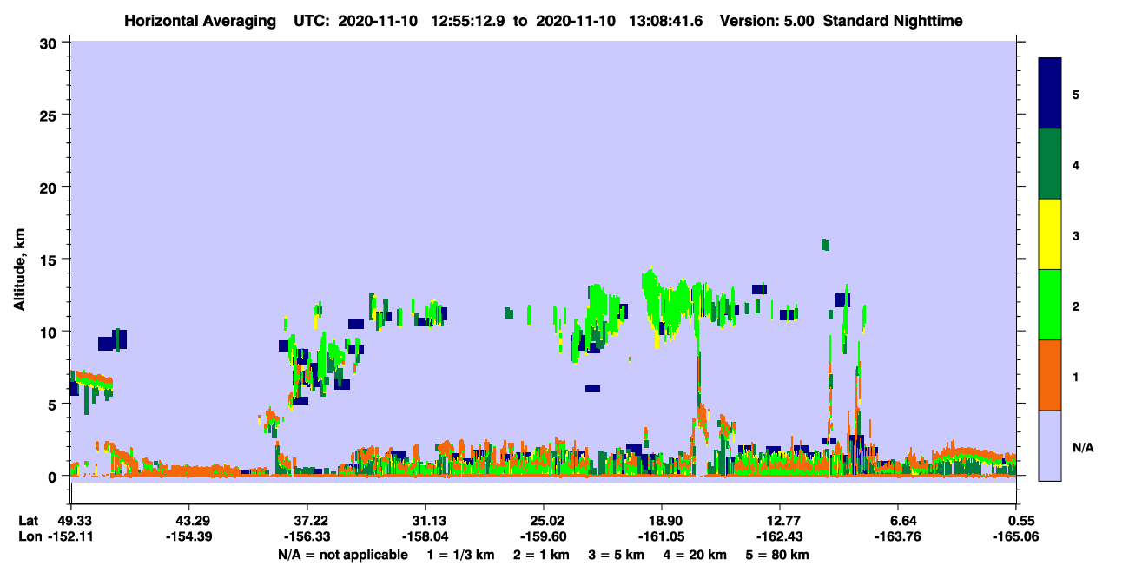1129x579 pixels.
Task: Click legend entry '5 = 80 km'
Action: pyautogui.click(x=776, y=555)
